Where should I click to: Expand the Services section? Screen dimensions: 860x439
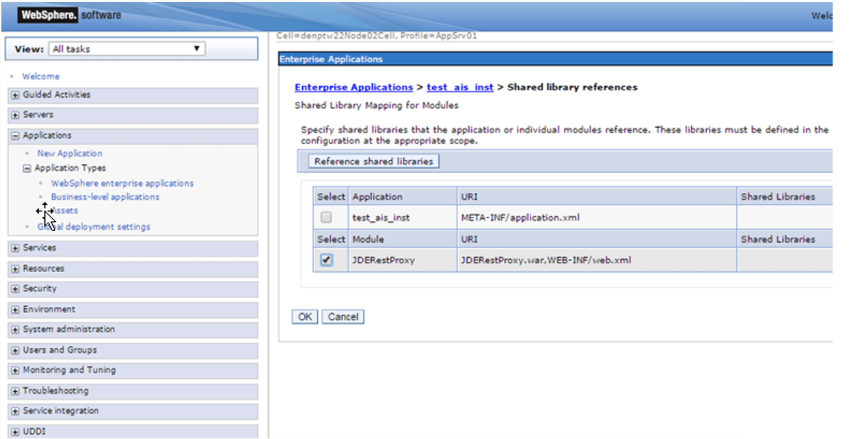tap(15, 248)
